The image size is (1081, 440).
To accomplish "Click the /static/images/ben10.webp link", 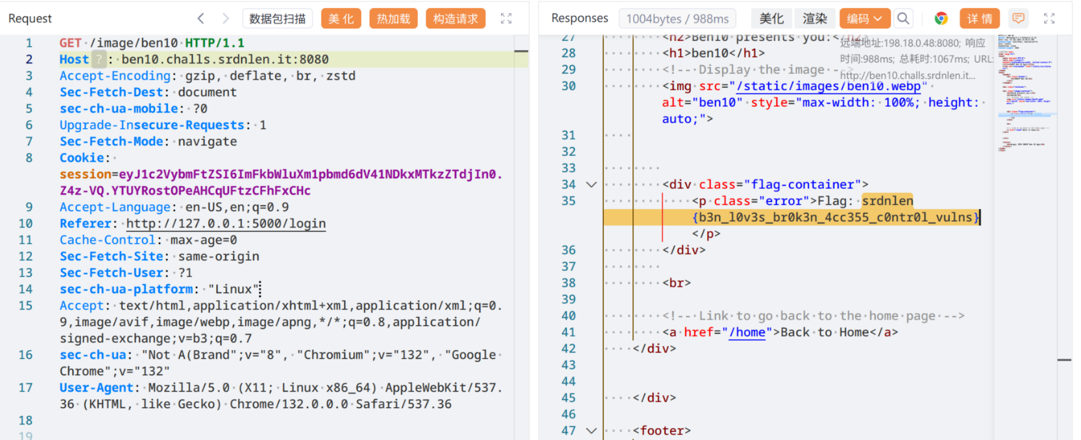I will [x=828, y=86].
